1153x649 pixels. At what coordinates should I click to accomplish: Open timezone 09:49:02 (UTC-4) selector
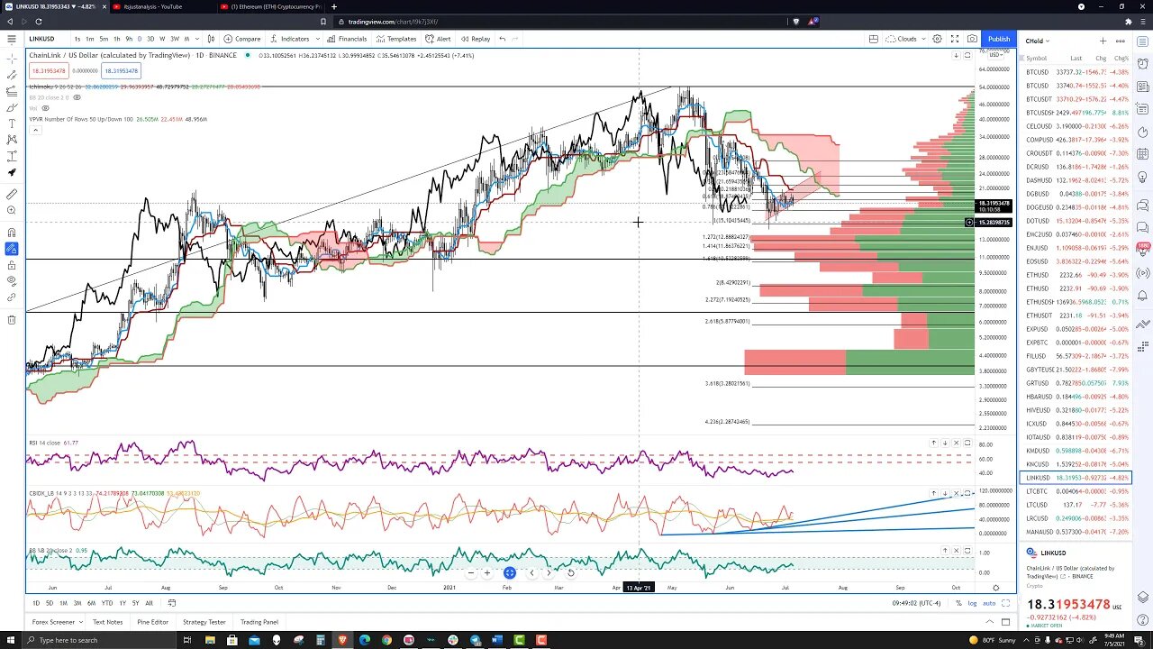pyautogui.click(x=917, y=603)
